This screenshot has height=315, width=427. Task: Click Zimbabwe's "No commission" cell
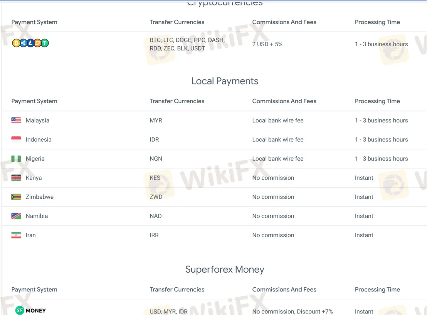(x=273, y=197)
